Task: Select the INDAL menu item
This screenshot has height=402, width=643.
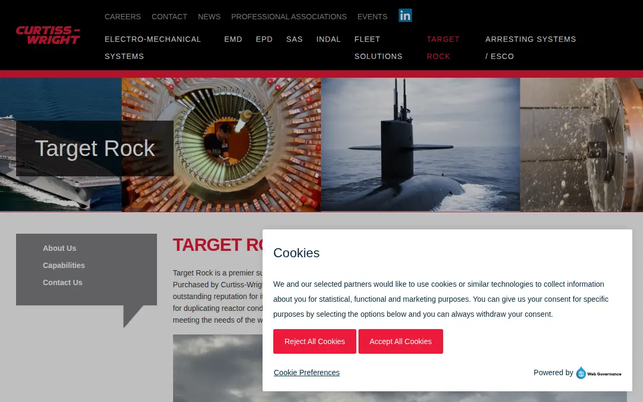Action: [x=328, y=39]
